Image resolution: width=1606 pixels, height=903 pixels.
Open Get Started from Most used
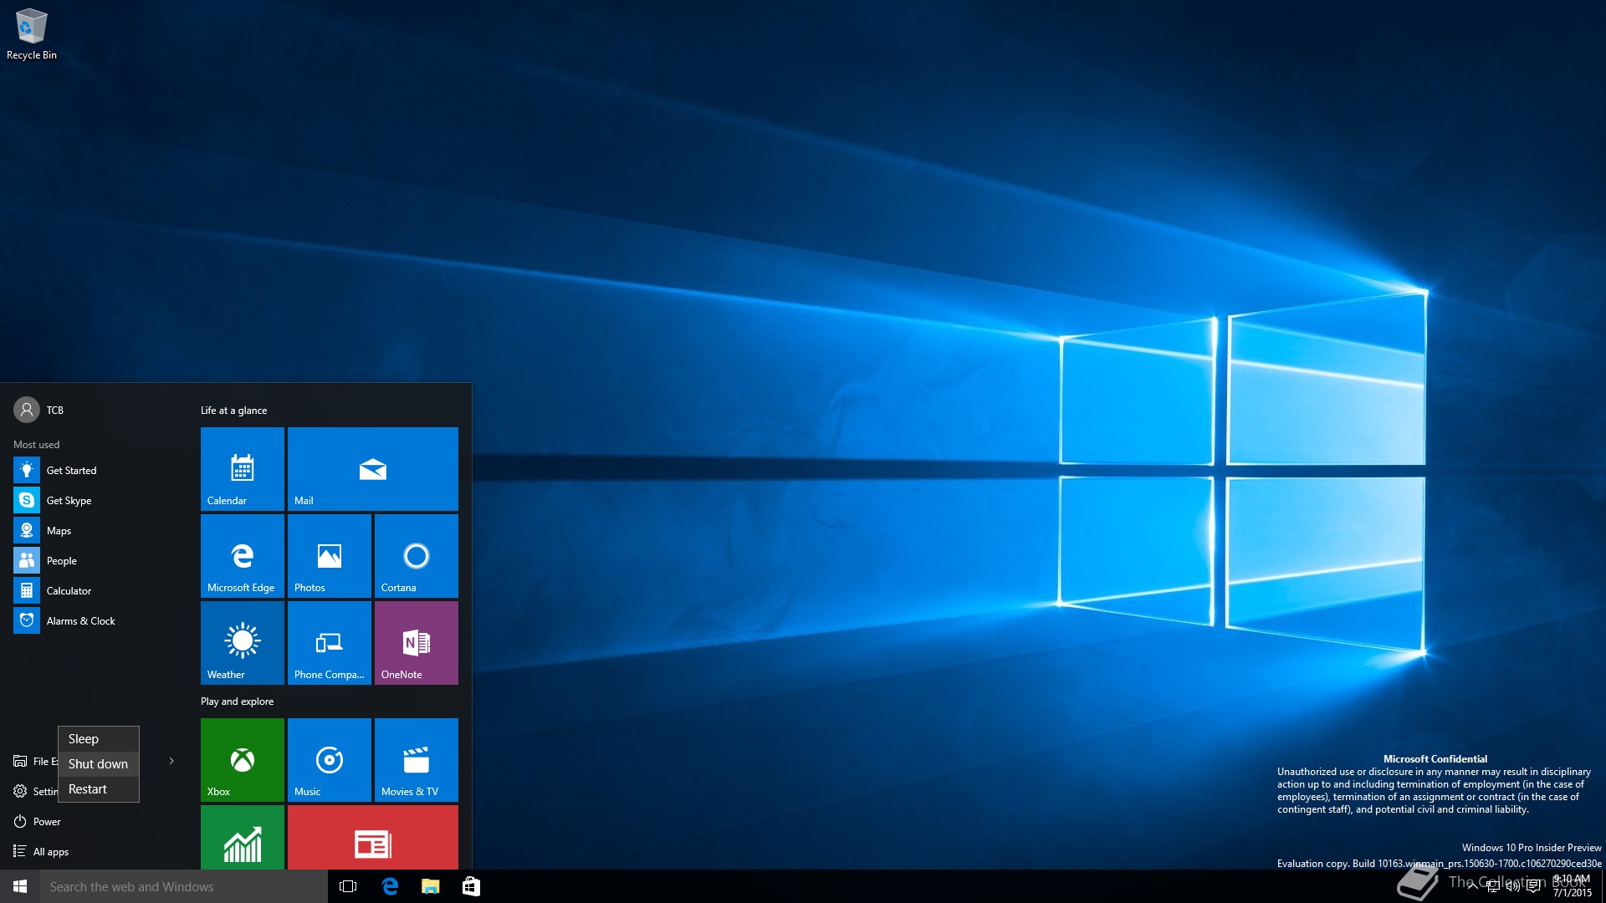click(x=96, y=470)
